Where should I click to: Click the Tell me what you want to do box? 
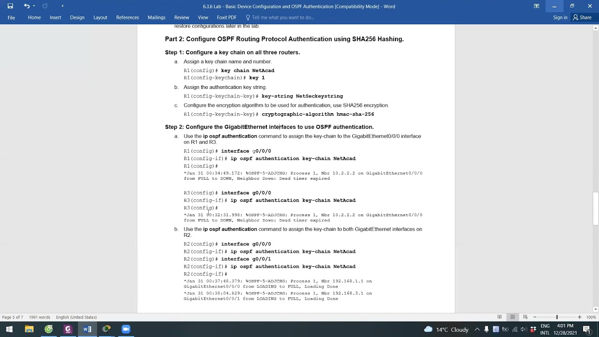pyautogui.click(x=280, y=17)
